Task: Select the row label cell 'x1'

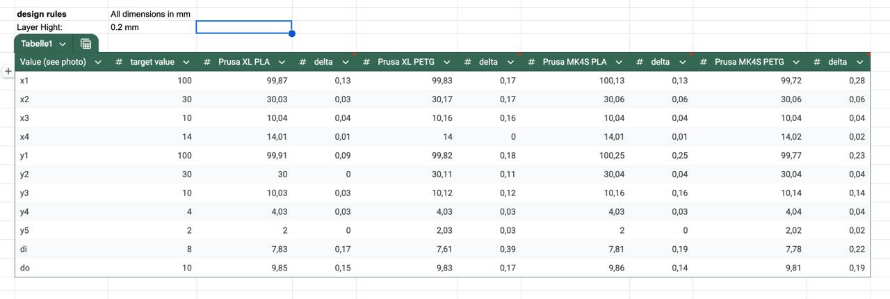Action: click(62, 81)
